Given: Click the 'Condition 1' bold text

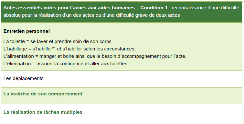Looking at the screenshot, I should click(154, 8).
